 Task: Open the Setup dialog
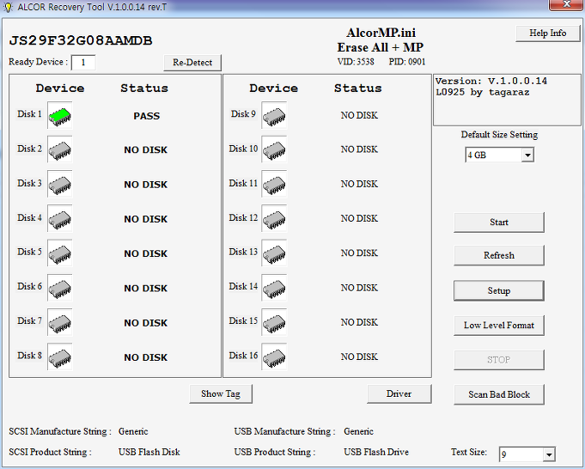pos(499,290)
